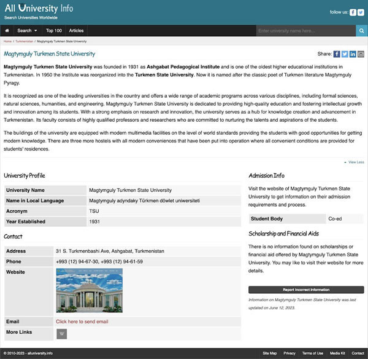Open the Articles menu item
368x359 pixels.
pos(76,30)
